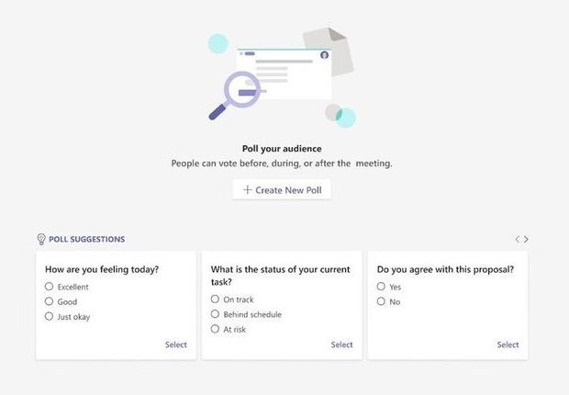Choose the Yes radio option
Image resolution: width=569 pixels, height=395 pixels.
(x=381, y=287)
